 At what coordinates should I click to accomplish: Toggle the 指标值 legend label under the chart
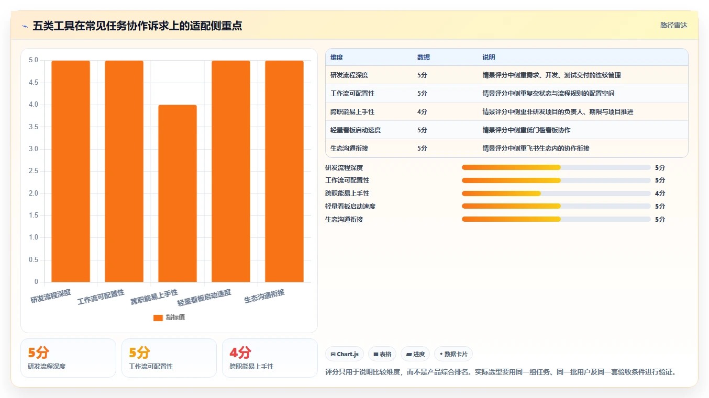click(175, 317)
